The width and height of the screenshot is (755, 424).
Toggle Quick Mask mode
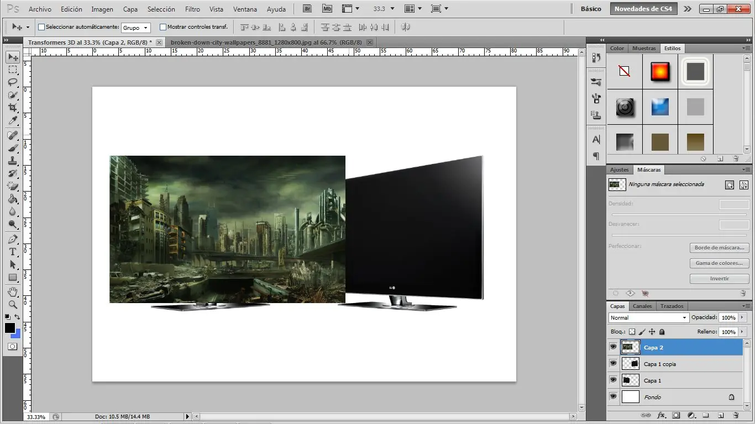pos(12,347)
